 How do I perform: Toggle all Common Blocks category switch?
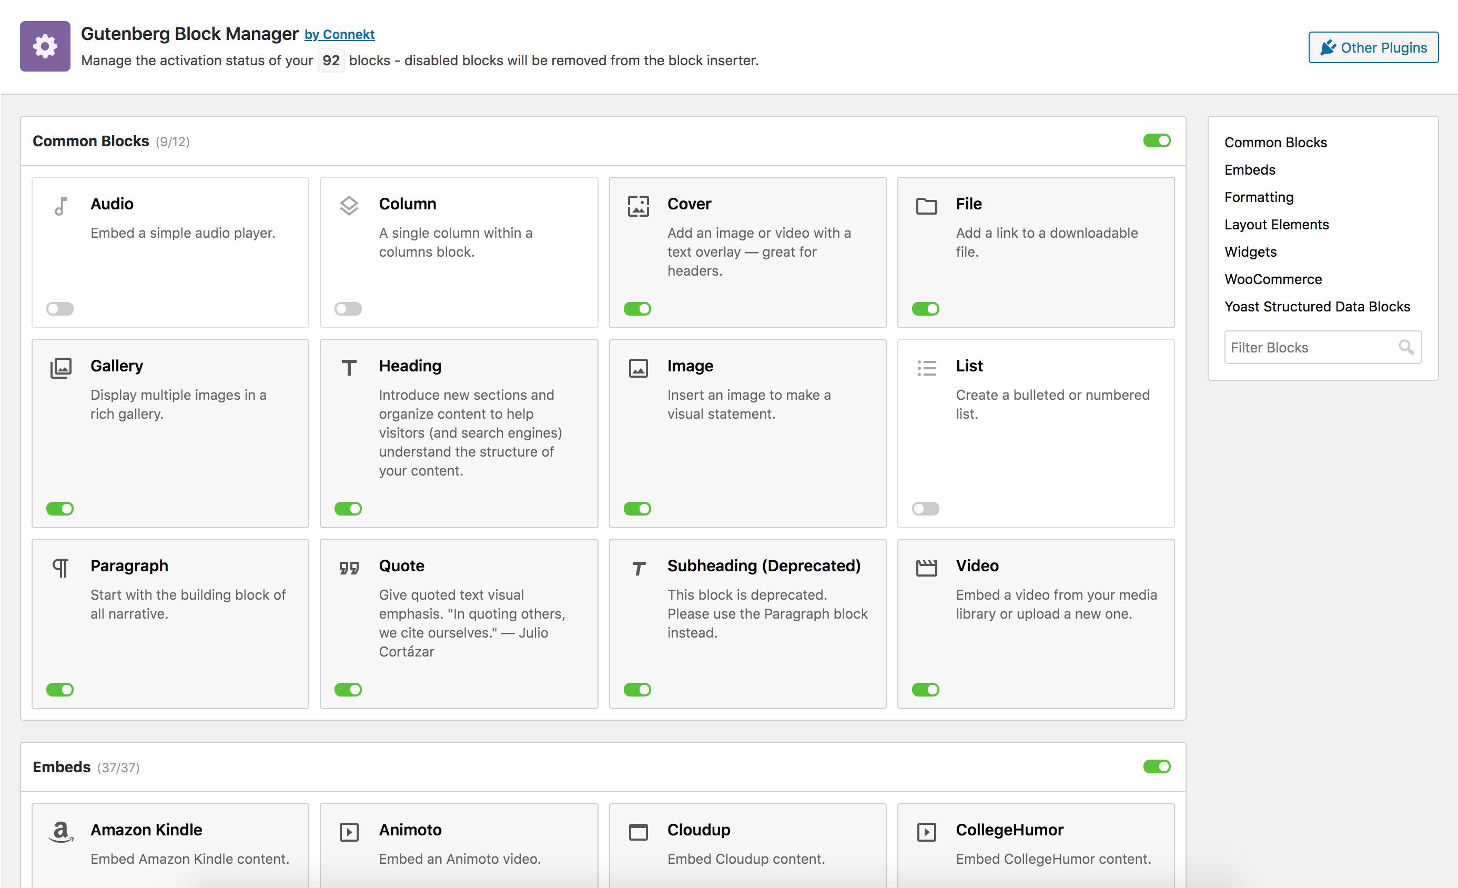point(1156,141)
